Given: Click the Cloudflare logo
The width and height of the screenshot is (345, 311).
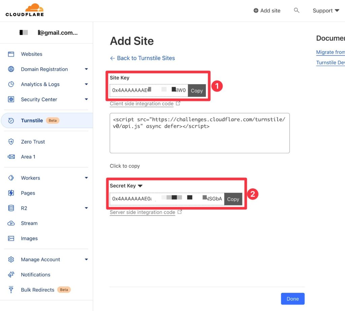Looking at the screenshot, I should [x=24, y=10].
